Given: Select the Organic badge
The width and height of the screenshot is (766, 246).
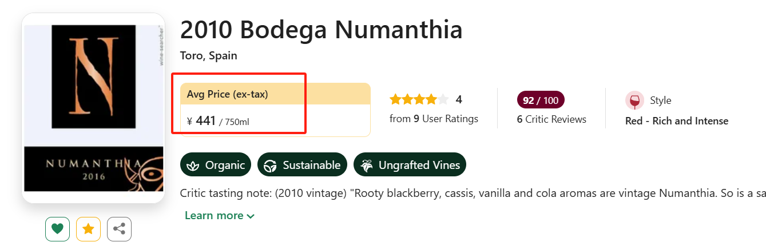Looking at the screenshot, I should 216,165.
